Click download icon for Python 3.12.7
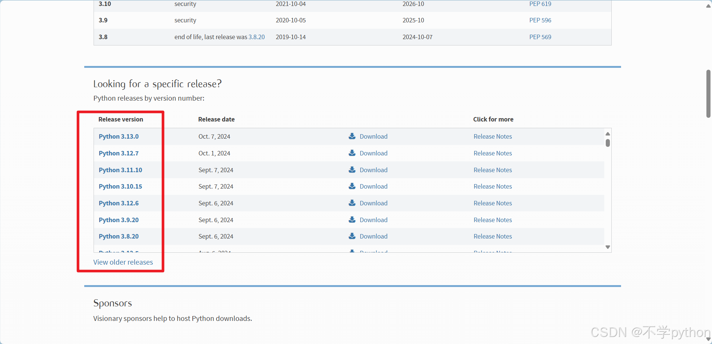 [352, 153]
